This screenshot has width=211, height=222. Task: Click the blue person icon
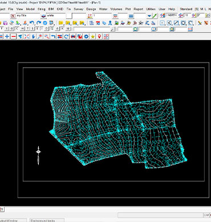pos(110,23)
